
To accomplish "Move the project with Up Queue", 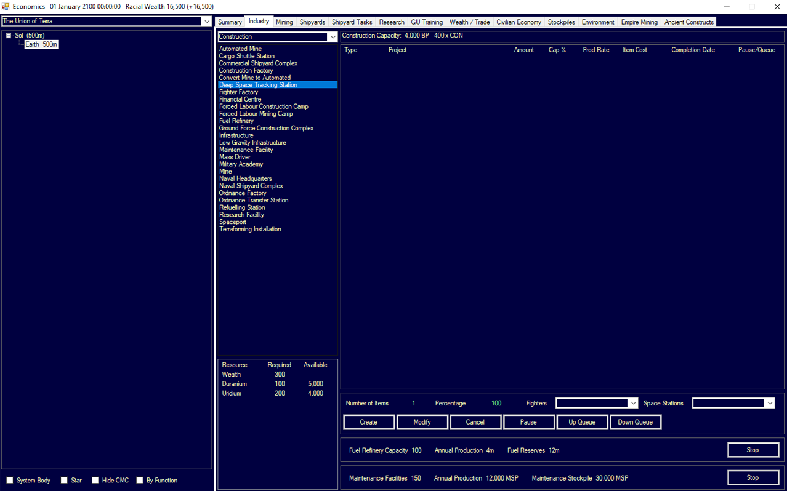I will pos(582,422).
